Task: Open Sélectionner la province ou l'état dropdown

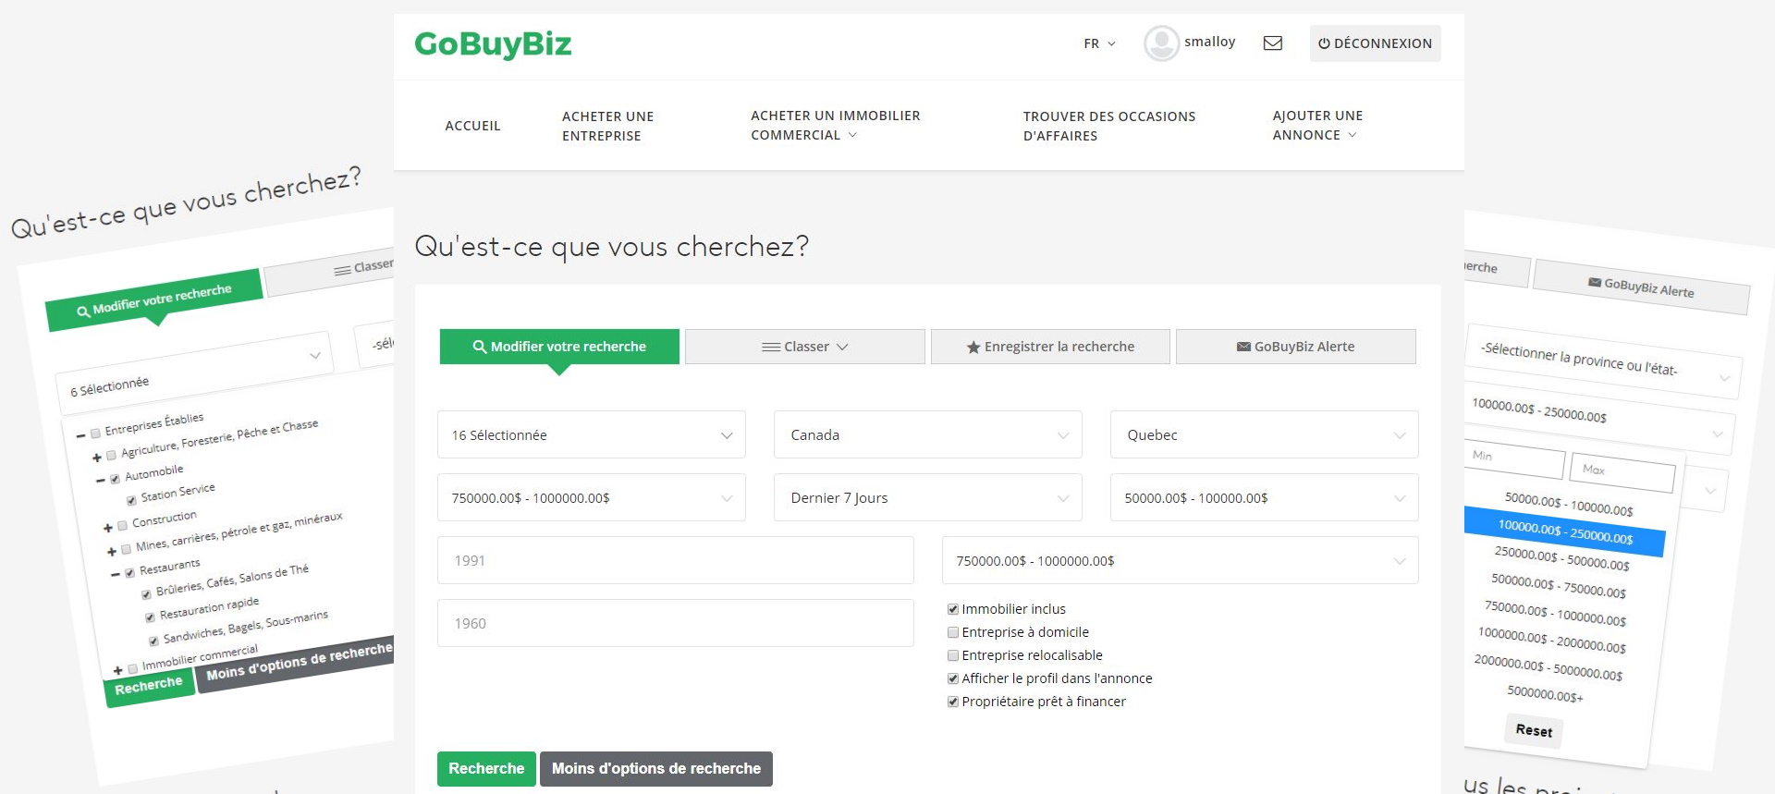Action: click(x=1603, y=362)
